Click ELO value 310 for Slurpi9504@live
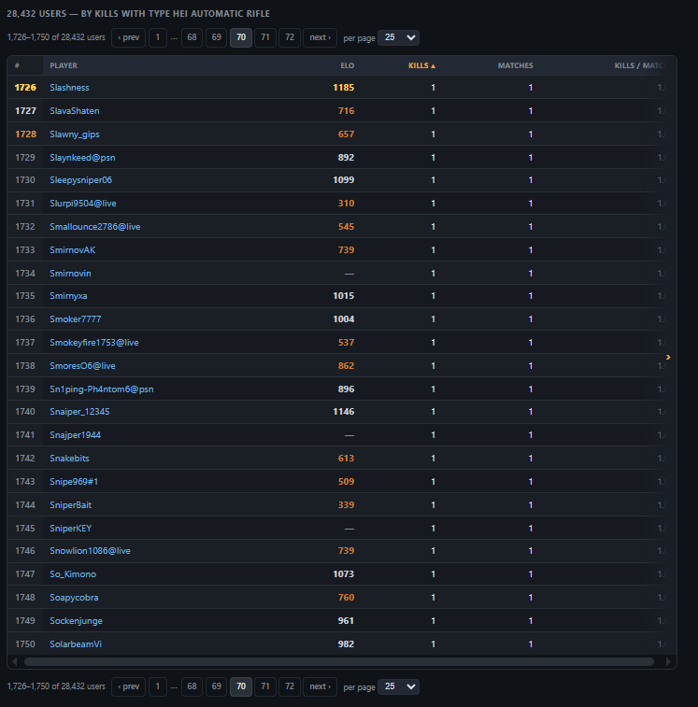Screen dimensions: 698x707 [x=346, y=204]
